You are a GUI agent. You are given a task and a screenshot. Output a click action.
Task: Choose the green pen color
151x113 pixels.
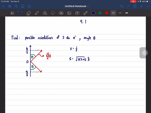point(100,13)
